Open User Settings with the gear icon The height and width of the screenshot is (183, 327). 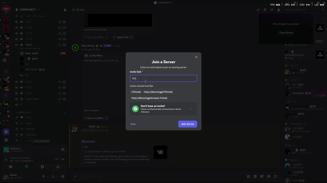coord(63,176)
